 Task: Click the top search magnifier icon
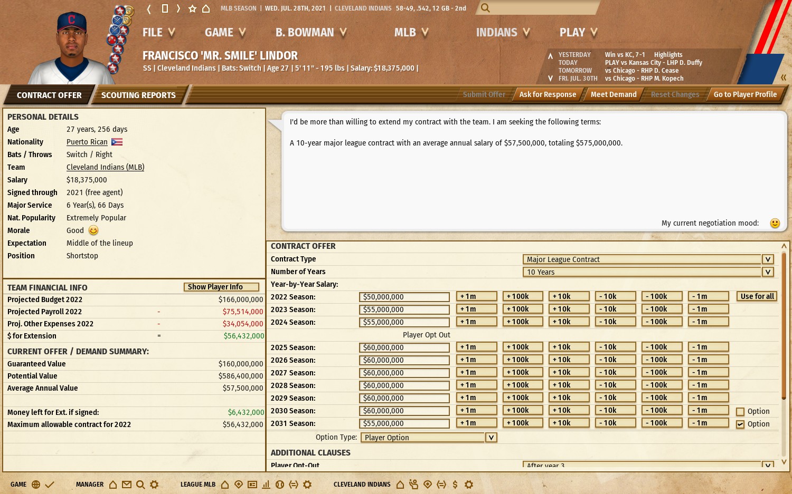tap(485, 8)
